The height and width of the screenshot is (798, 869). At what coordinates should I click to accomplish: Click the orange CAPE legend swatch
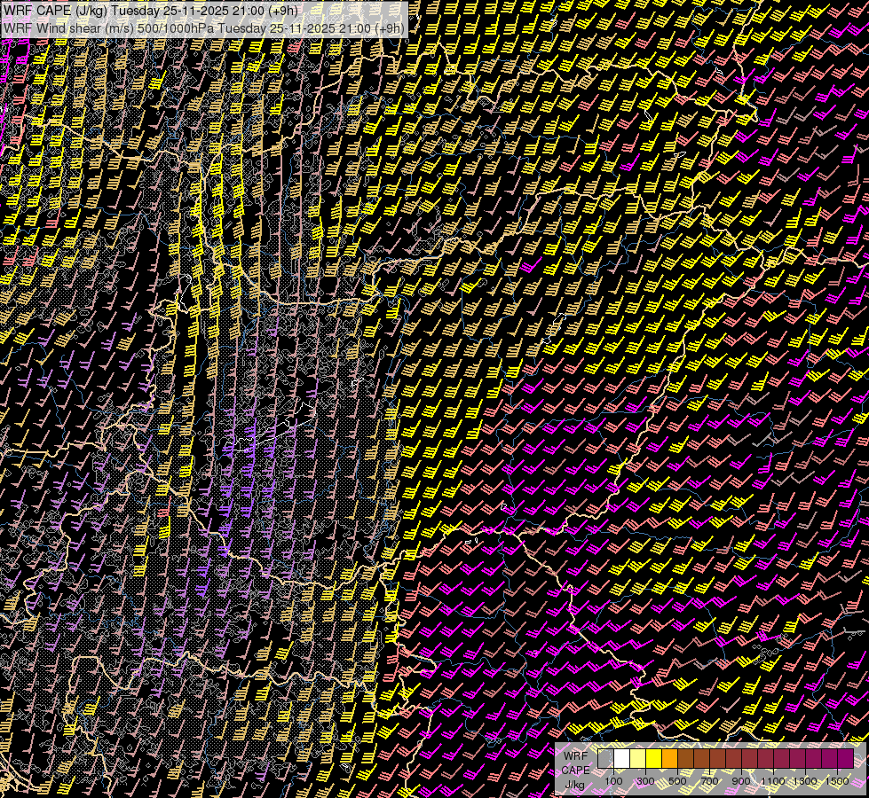[x=669, y=759]
